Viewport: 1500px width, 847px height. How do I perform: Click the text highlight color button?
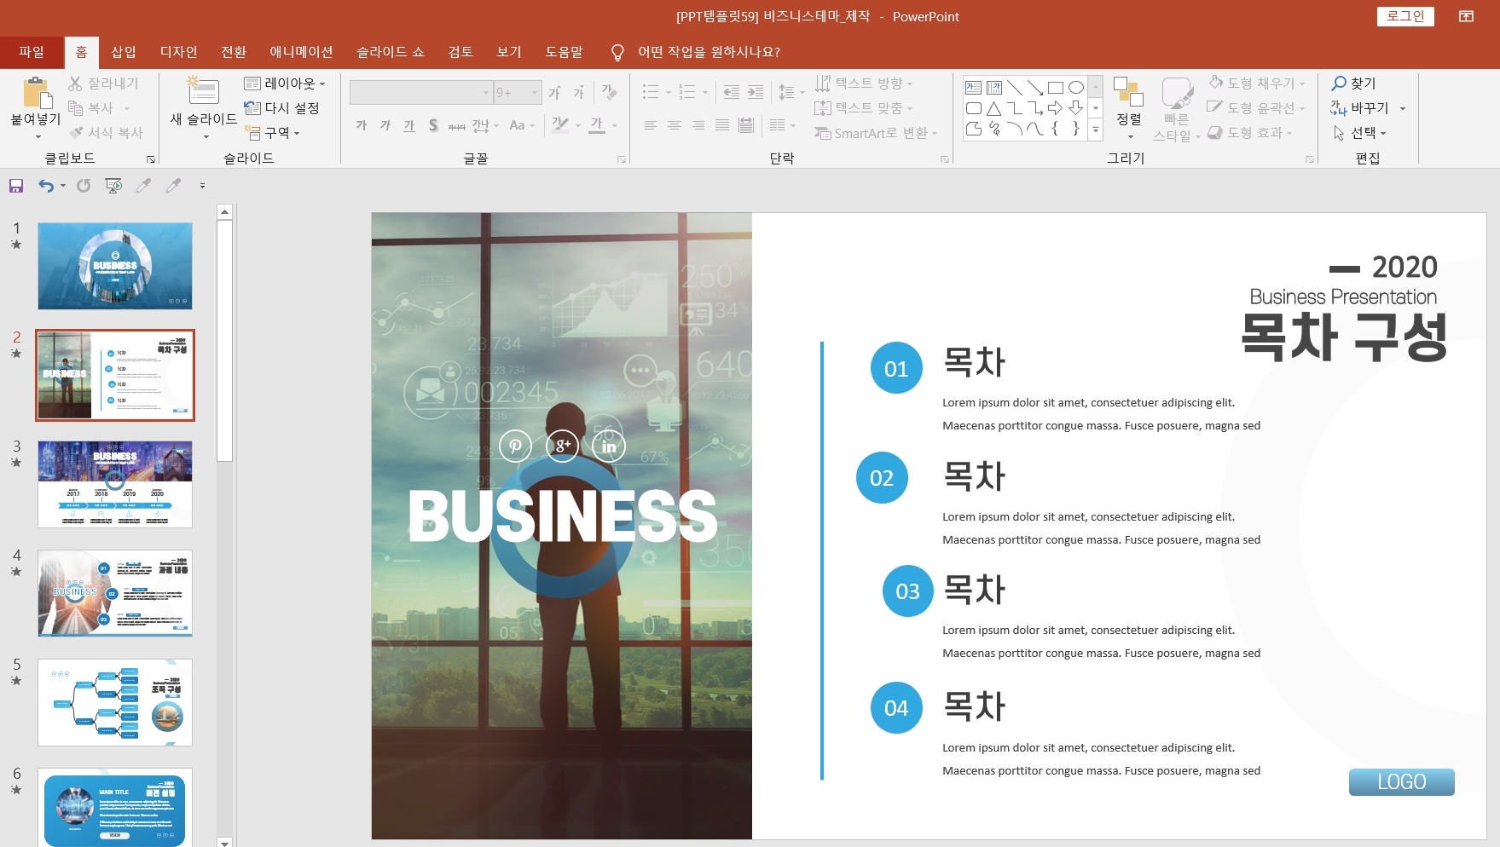coord(560,125)
